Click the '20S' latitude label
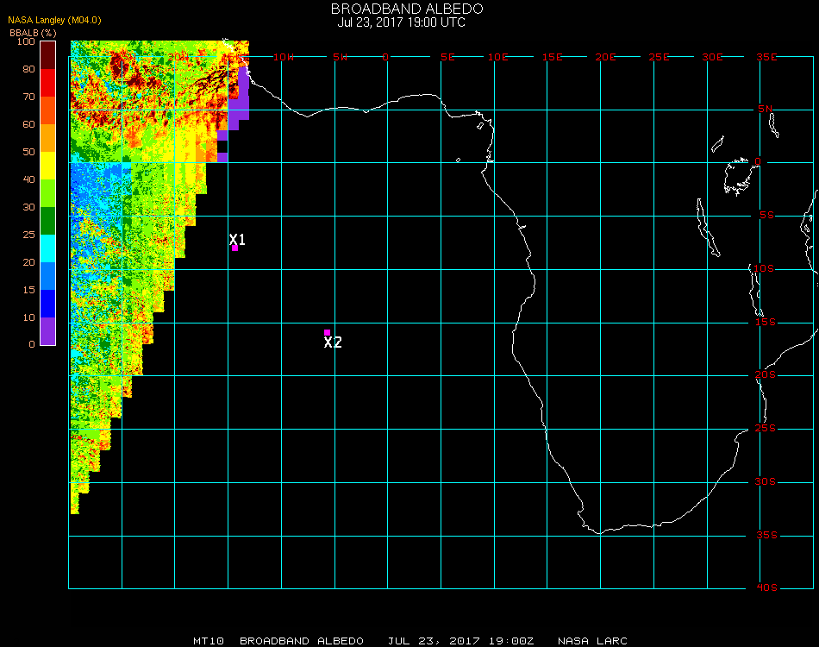This screenshot has width=819, height=647. pyautogui.click(x=766, y=375)
